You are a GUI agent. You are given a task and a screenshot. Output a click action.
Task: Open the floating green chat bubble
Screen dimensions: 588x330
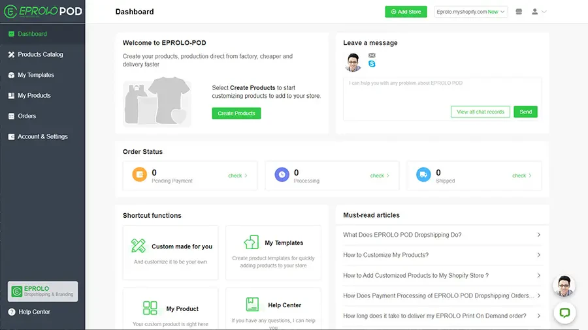[x=564, y=313]
